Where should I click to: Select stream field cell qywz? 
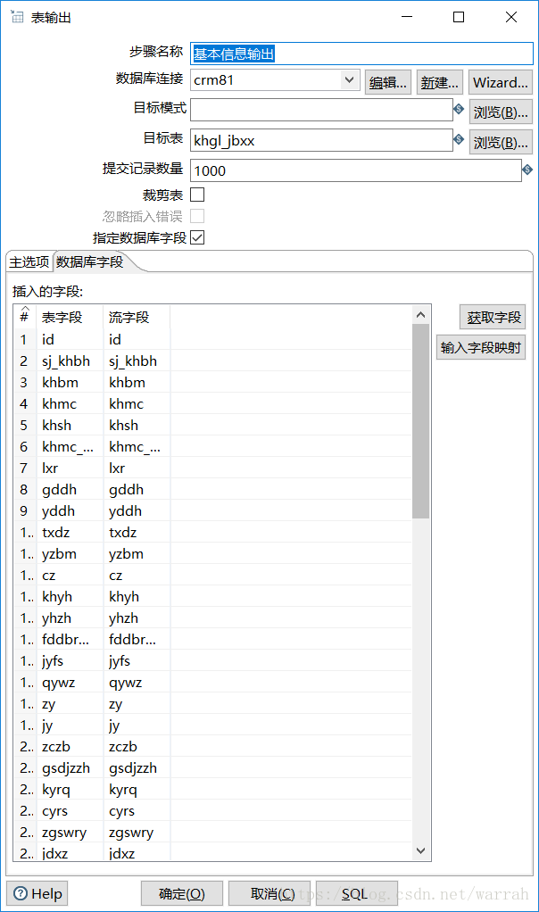137,683
